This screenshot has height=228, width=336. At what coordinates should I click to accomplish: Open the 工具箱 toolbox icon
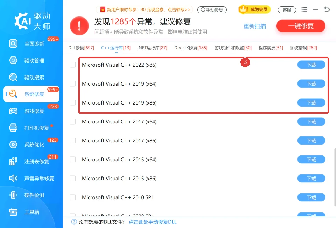click(13, 212)
